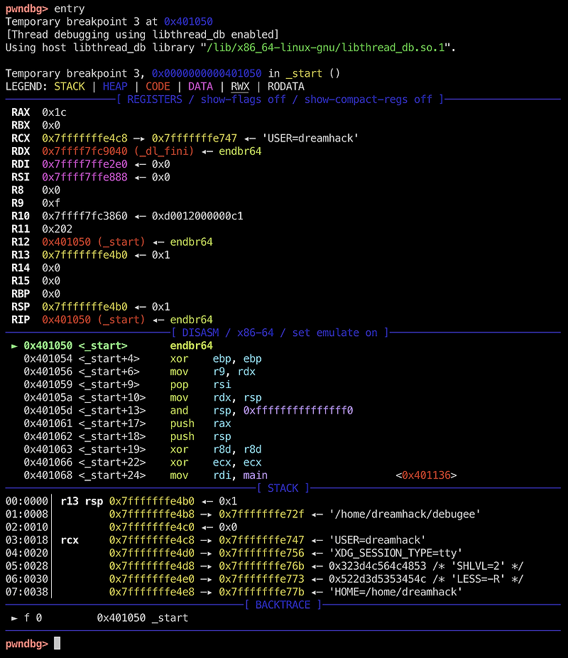
Task: Click the RSP register label
Action: coord(21,307)
